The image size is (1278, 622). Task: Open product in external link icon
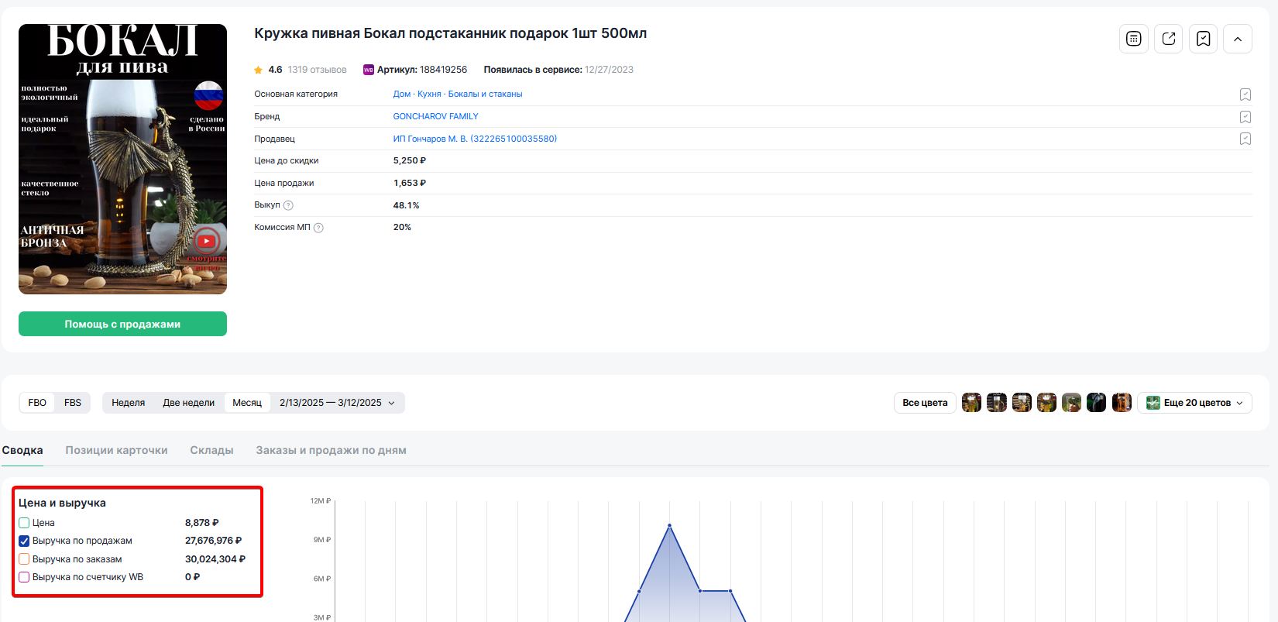(x=1169, y=39)
